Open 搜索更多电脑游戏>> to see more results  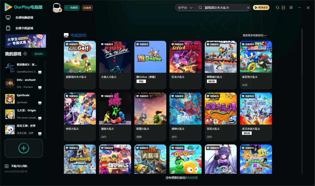point(255,36)
